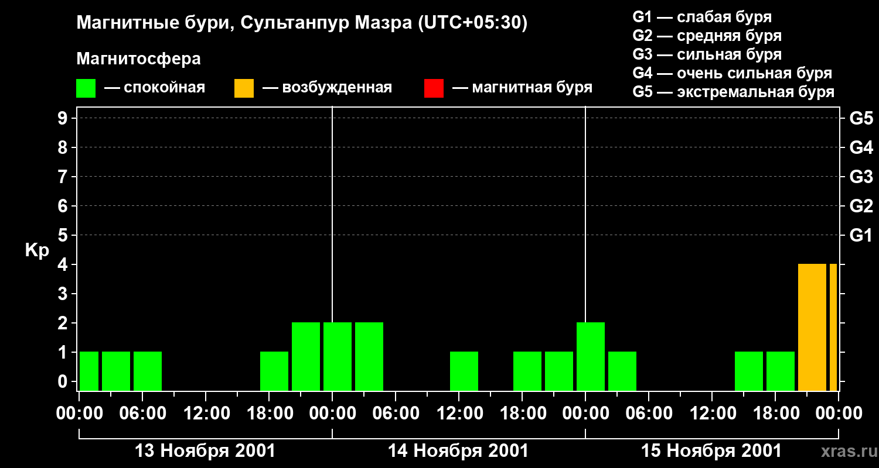Click the narrow Kp 1 bar at 00:00 on 13 November
This screenshot has width=879, height=468.
(89, 371)
